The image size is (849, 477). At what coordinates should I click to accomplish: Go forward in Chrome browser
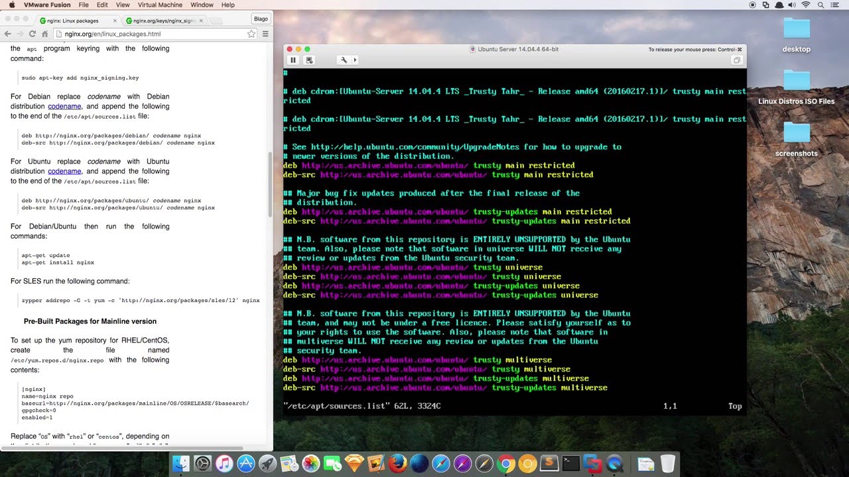pyautogui.click(x=21, y=34)
